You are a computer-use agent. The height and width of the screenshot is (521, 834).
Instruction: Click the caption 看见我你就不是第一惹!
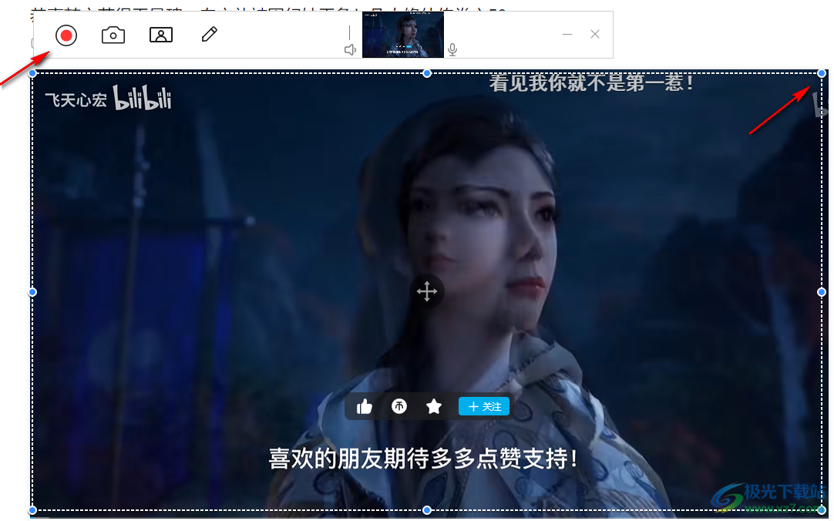click(591, 83)
